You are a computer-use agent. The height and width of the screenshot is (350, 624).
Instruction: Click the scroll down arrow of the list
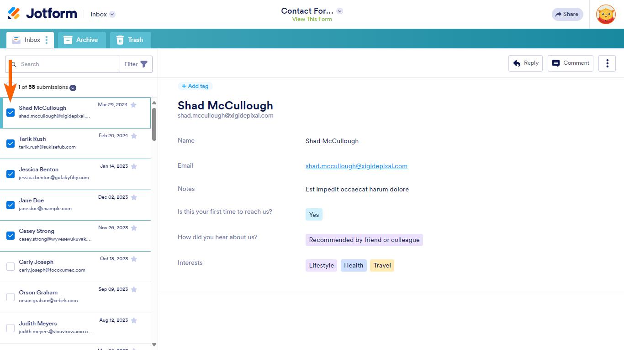(154, 345)
